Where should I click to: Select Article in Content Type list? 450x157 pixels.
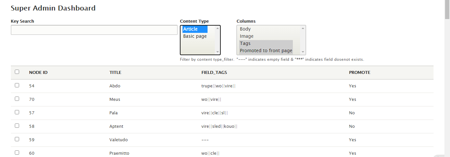coord(195,29)
